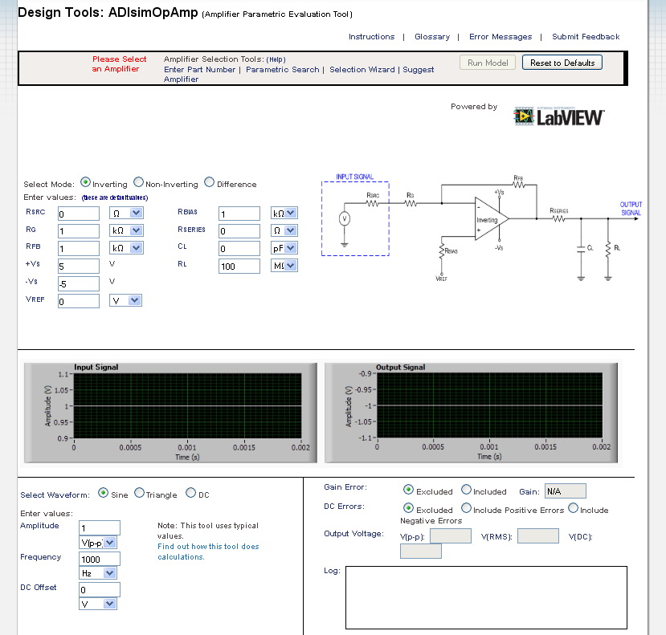The image size is (666, 635).
Task: Click inside the Log text area
Action: pyautogui.click(x=486, y=597)
